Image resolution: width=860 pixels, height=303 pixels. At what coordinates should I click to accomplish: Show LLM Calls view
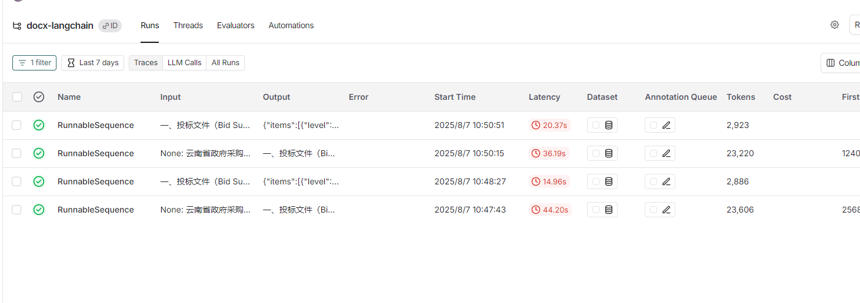(184, 63)
